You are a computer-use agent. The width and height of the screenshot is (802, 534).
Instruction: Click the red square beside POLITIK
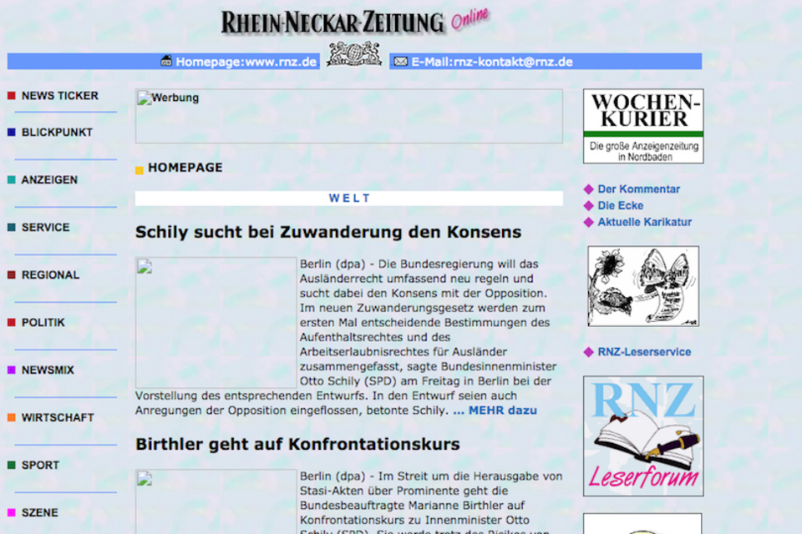[11, 322]
